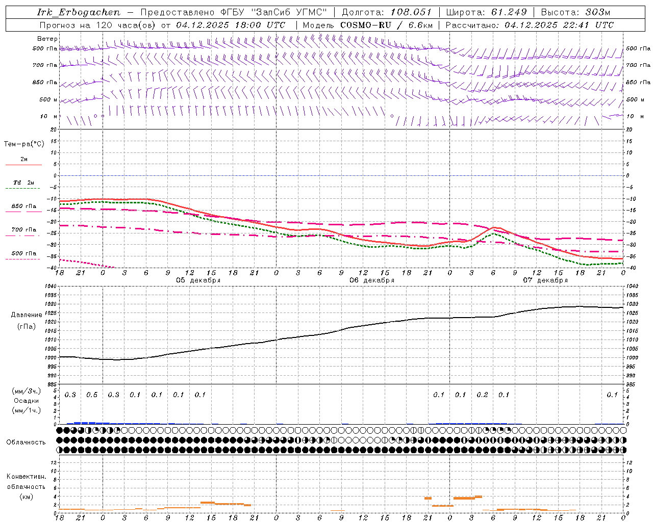This screenshot has width=653, height=522.
Task: Select 700 гПа entry in temperature legend
Action: coord(24,230)
